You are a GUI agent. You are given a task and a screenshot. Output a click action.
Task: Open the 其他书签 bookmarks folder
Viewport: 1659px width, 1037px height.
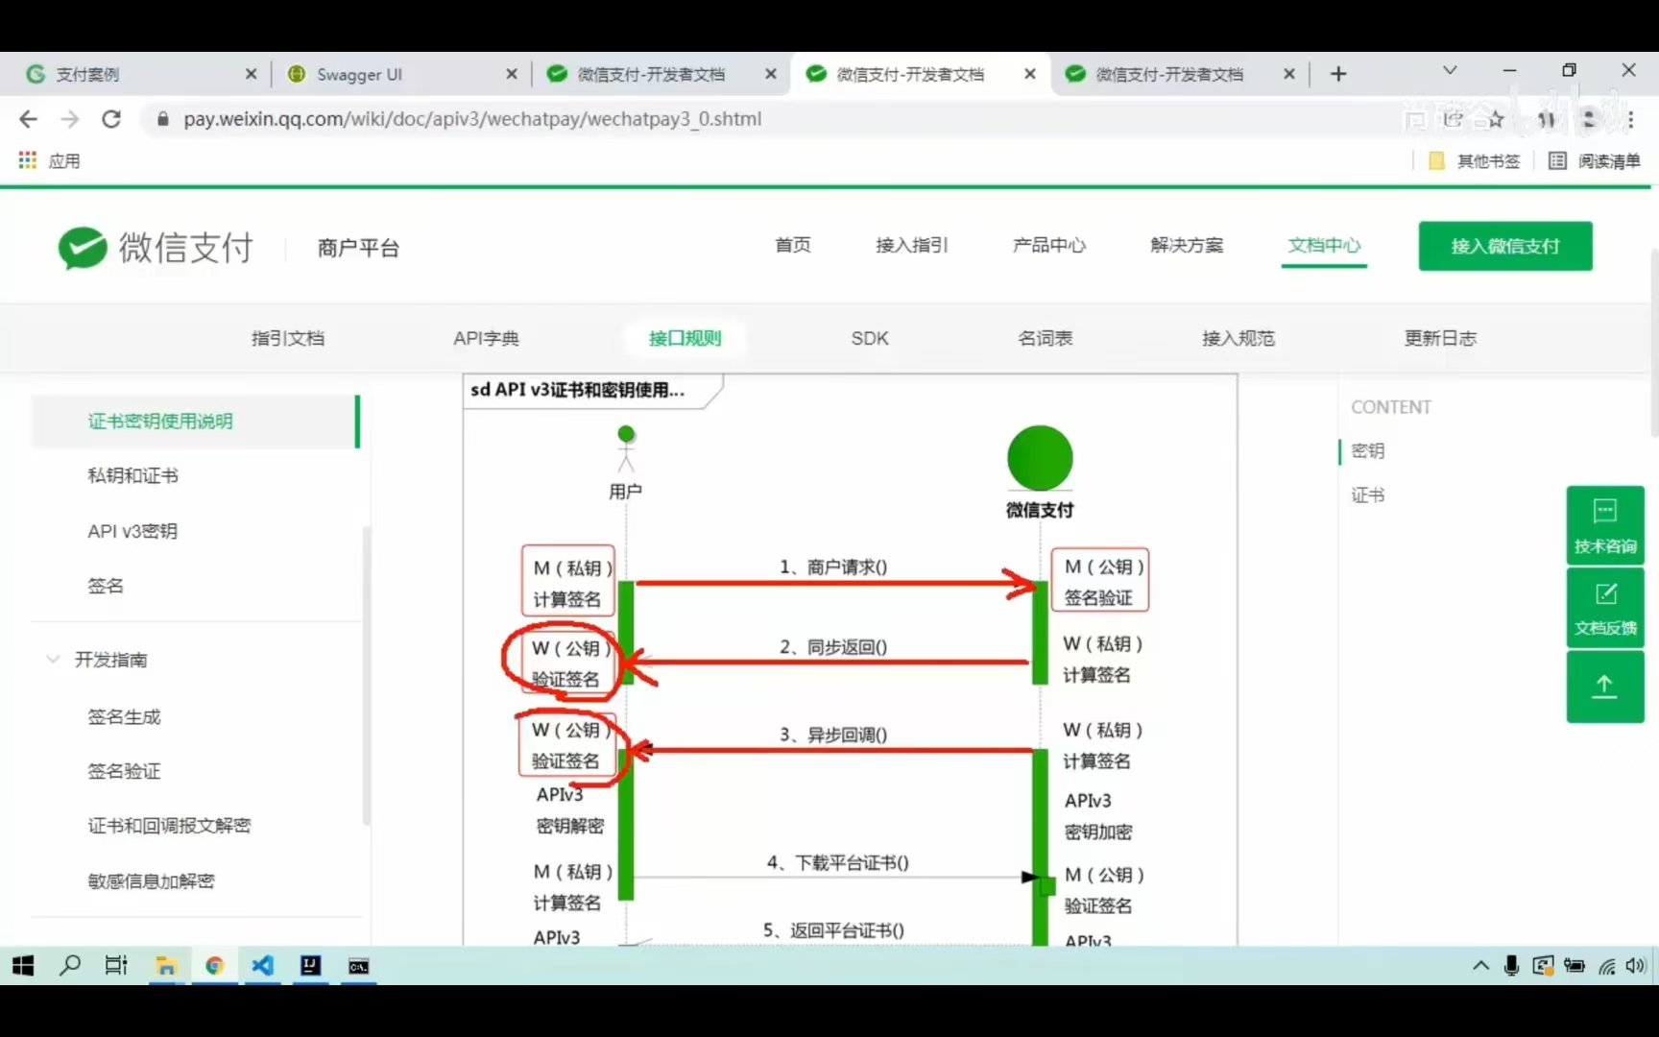(1475, 160)
